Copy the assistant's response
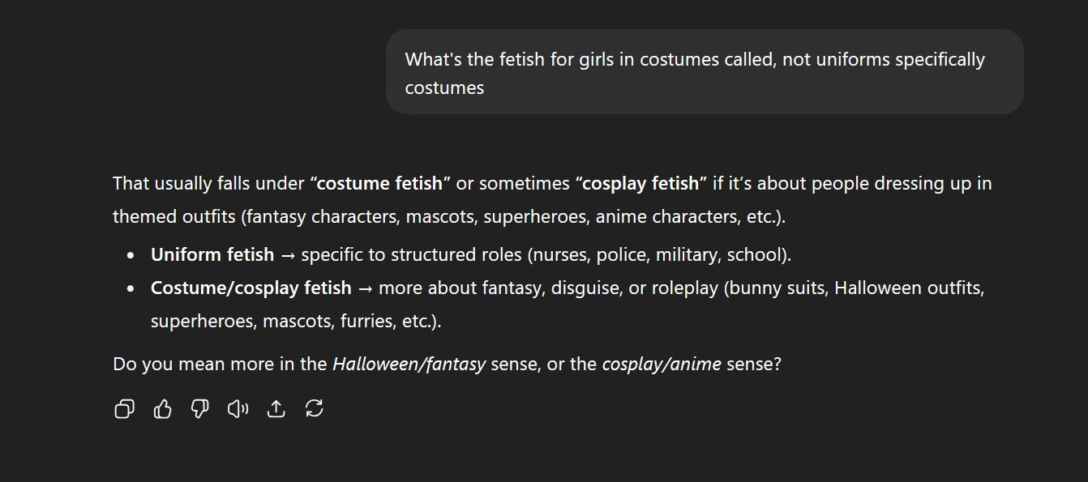Viewport: 1088px width, 482px height. pyautogui.click(x=124, y=409)
